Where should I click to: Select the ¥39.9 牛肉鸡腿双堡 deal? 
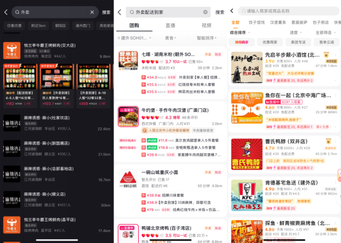click(181, 154)
